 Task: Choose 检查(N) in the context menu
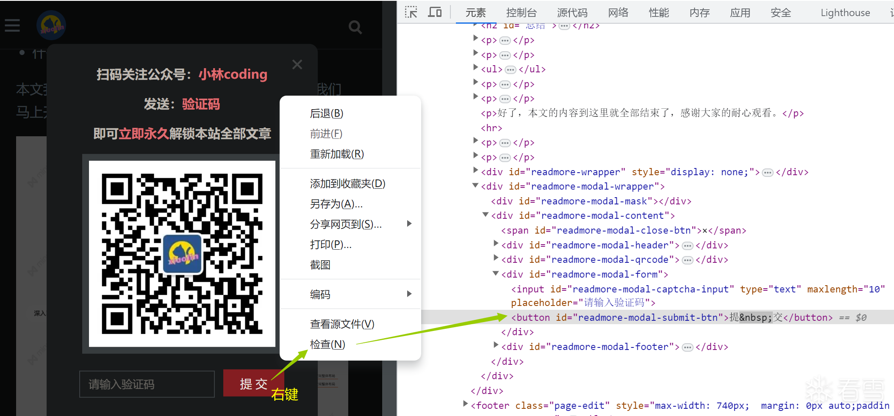328,344
